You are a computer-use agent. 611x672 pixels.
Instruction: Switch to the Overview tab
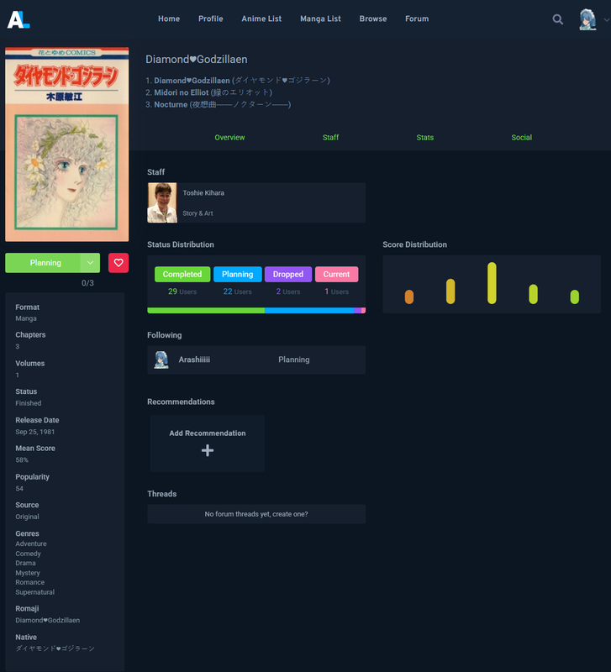[x=229, y=138]
